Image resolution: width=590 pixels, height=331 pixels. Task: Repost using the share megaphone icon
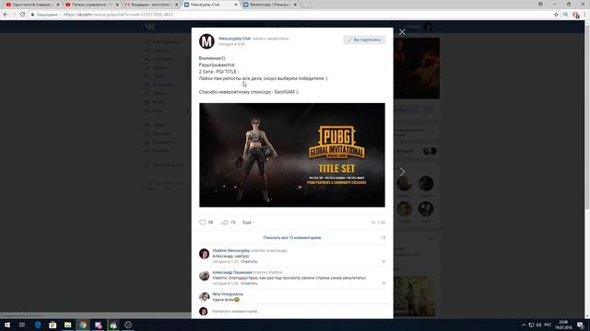tap(225, 223)
